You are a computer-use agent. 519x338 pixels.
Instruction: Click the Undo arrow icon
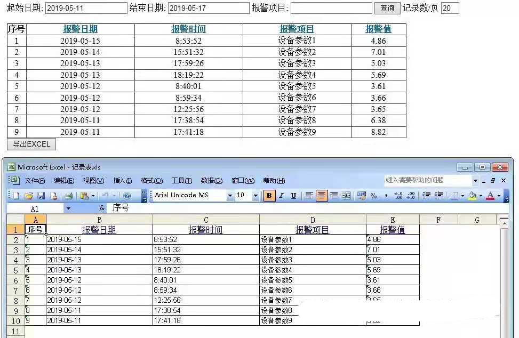(105, 196)
